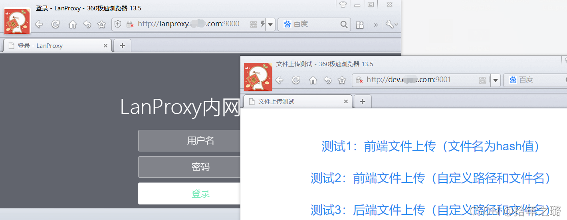Expand address dropdown in upload test window

point(496,80)
